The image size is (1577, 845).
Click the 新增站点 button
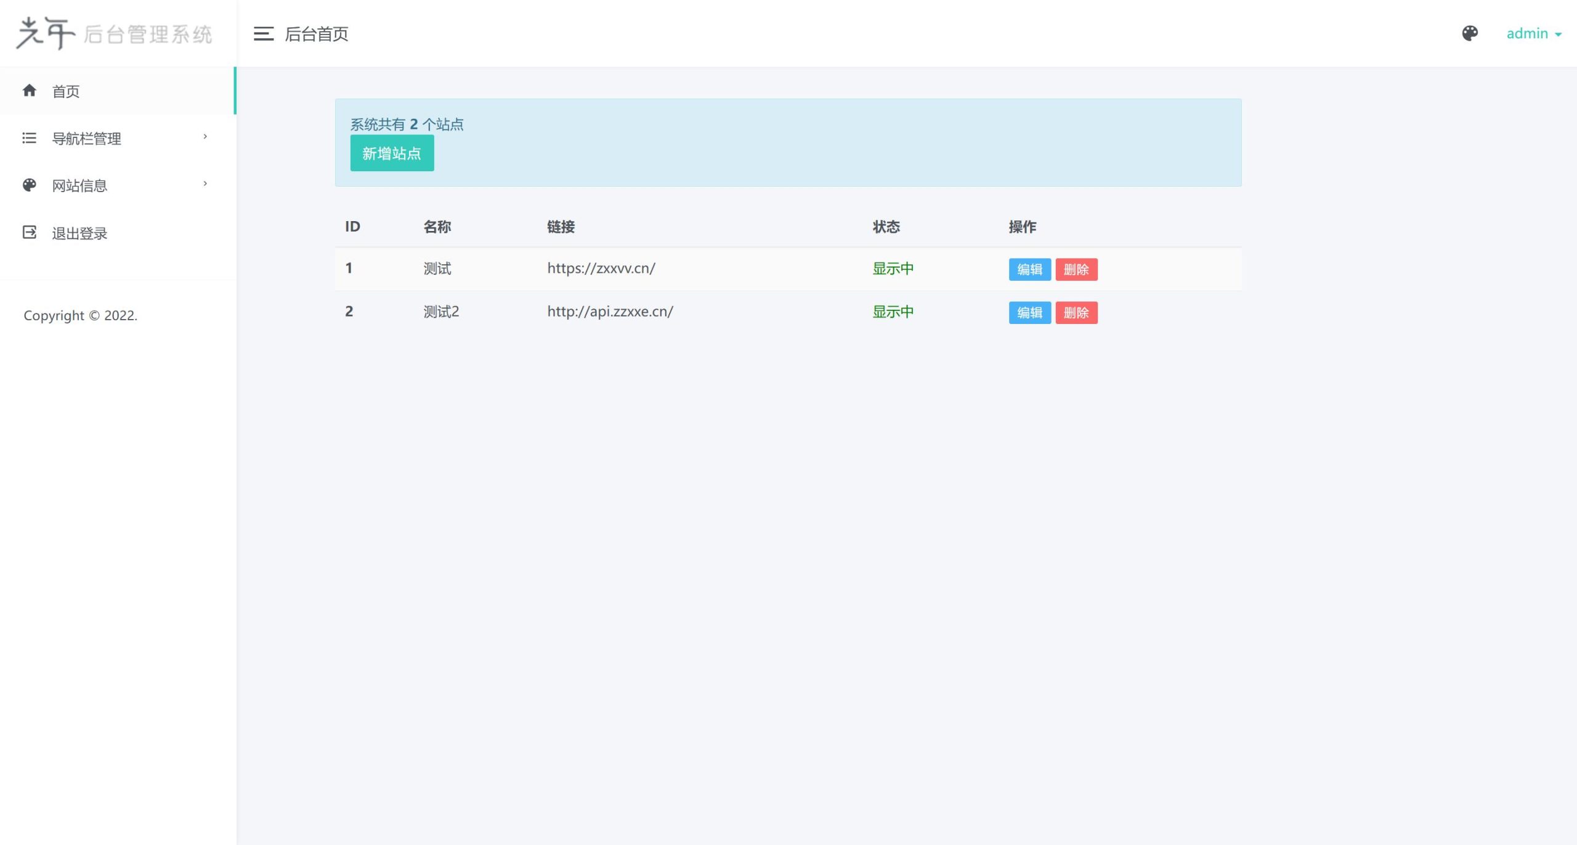pyautogui.click(x=392, y=153)
